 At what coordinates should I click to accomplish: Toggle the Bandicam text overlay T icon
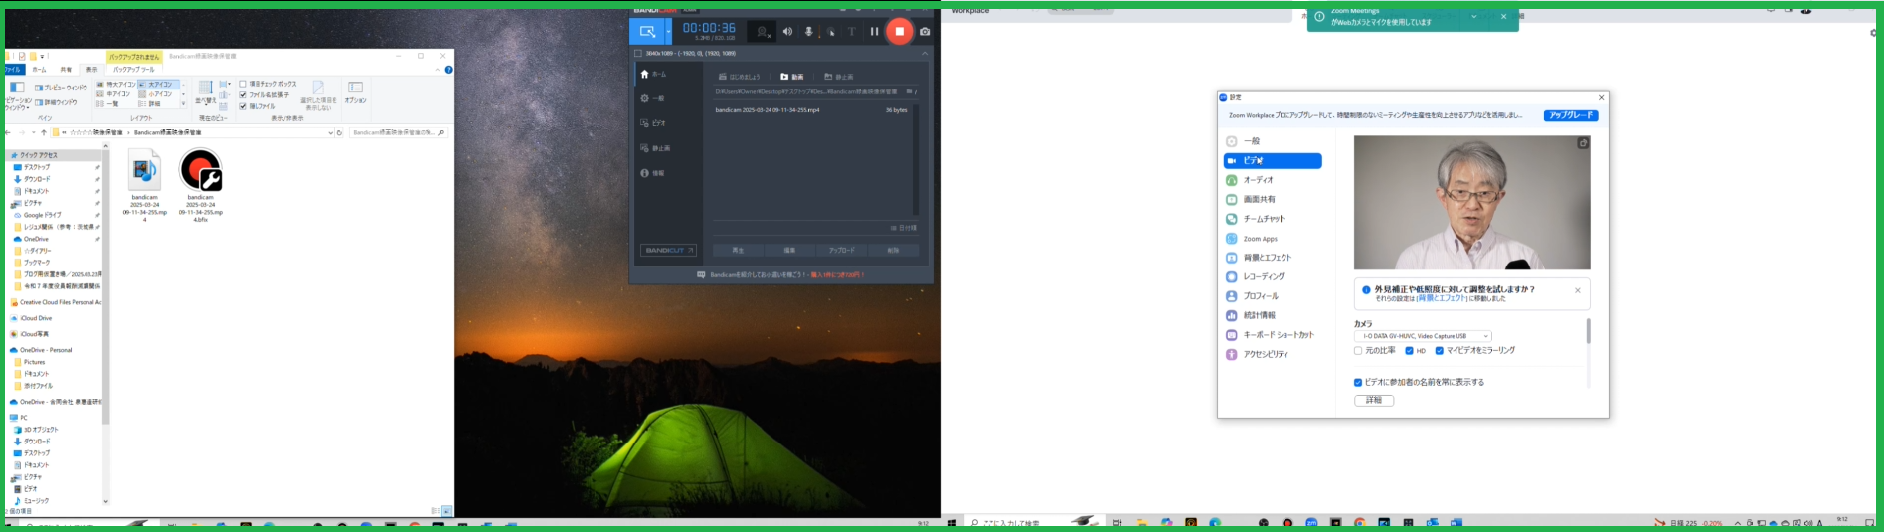point(852,31)
